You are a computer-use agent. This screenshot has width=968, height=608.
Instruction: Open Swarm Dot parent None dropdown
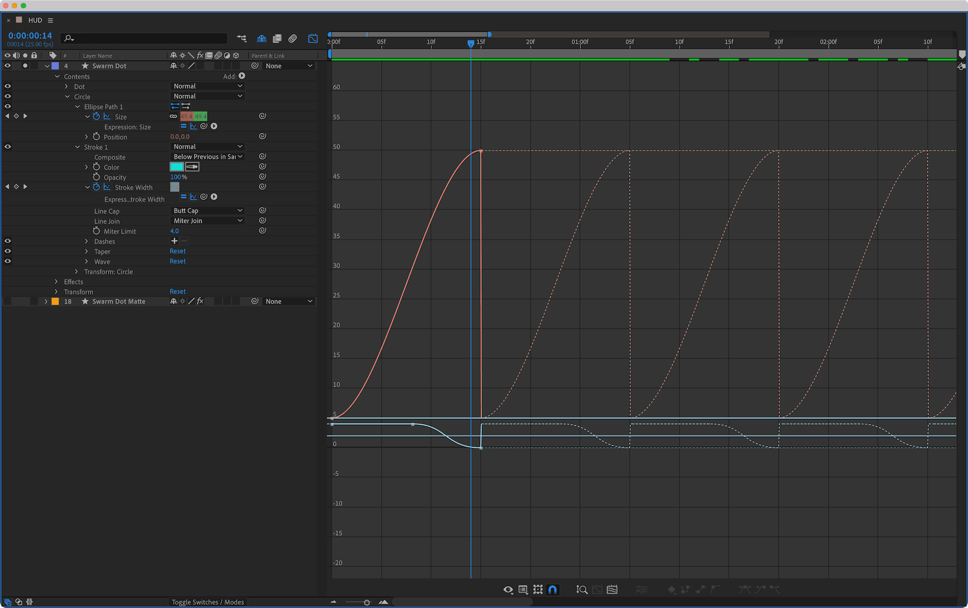[x=288, y=66]
